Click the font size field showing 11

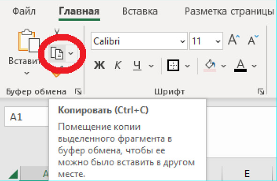pos(202,41)
